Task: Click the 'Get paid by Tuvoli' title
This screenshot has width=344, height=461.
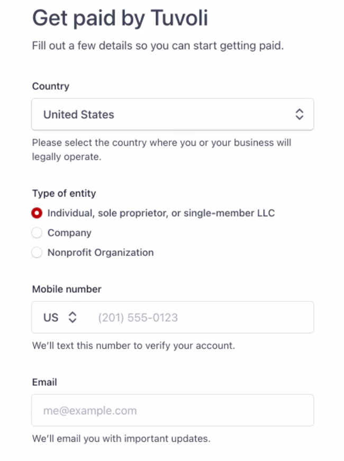Action: tap(120, 18)
